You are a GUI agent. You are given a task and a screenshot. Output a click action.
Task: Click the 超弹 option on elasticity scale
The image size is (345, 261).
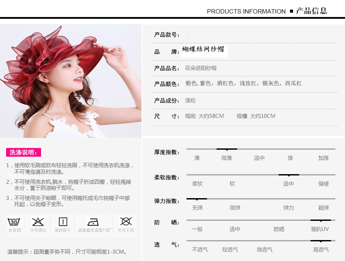(323, 208)
